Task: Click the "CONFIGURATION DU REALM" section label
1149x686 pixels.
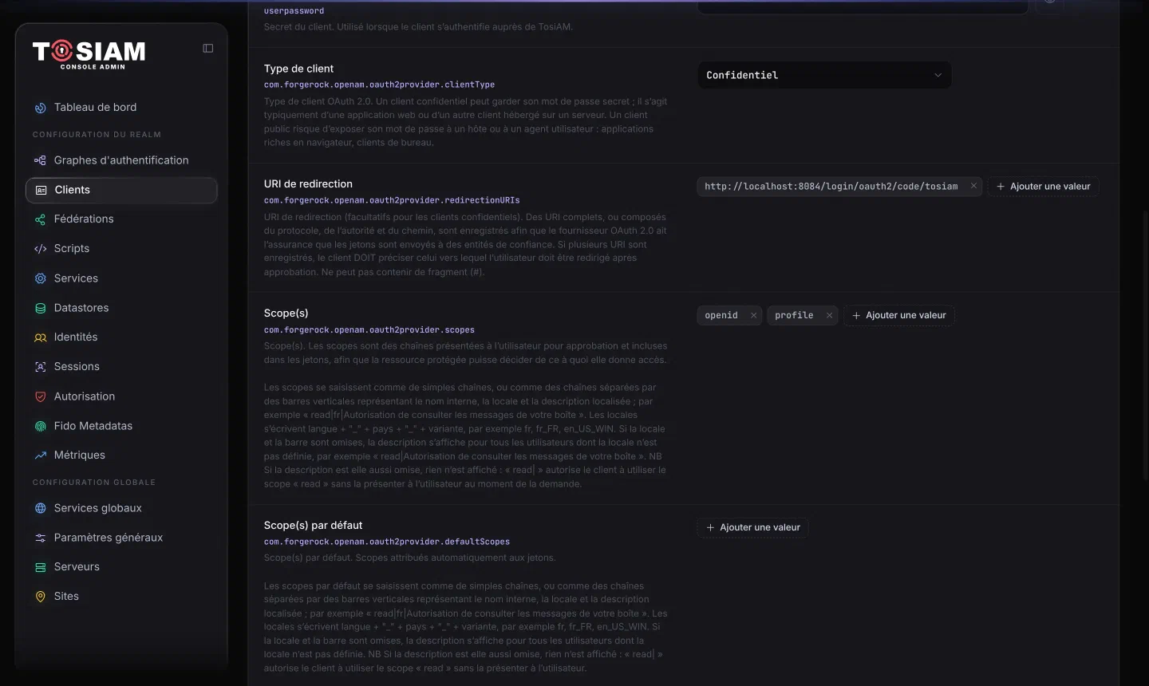Action: coord(97,135)
